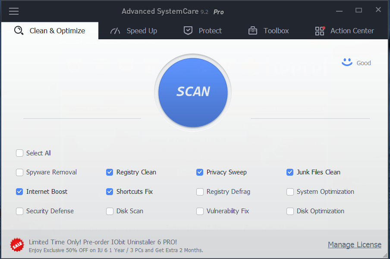Viewport: 390px width, 259px height.
Task: Click the 50% OFF offer details text
Action: (116, 250)
